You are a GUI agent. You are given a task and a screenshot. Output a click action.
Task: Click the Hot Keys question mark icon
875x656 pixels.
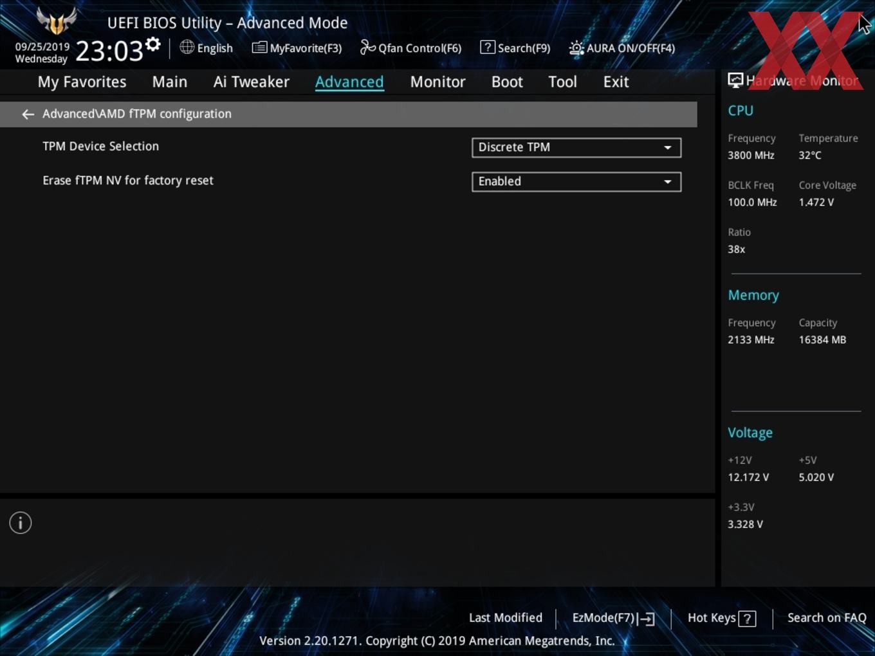pos(747,619)
